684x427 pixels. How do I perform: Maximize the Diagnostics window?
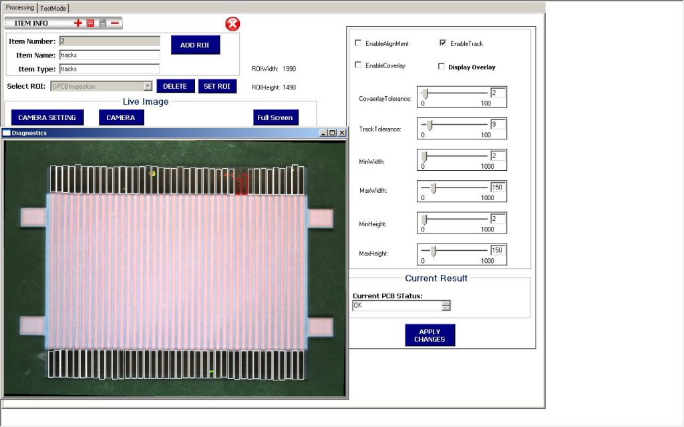point(332,133)
